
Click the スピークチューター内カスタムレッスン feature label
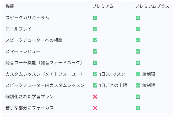coord(45,85)
